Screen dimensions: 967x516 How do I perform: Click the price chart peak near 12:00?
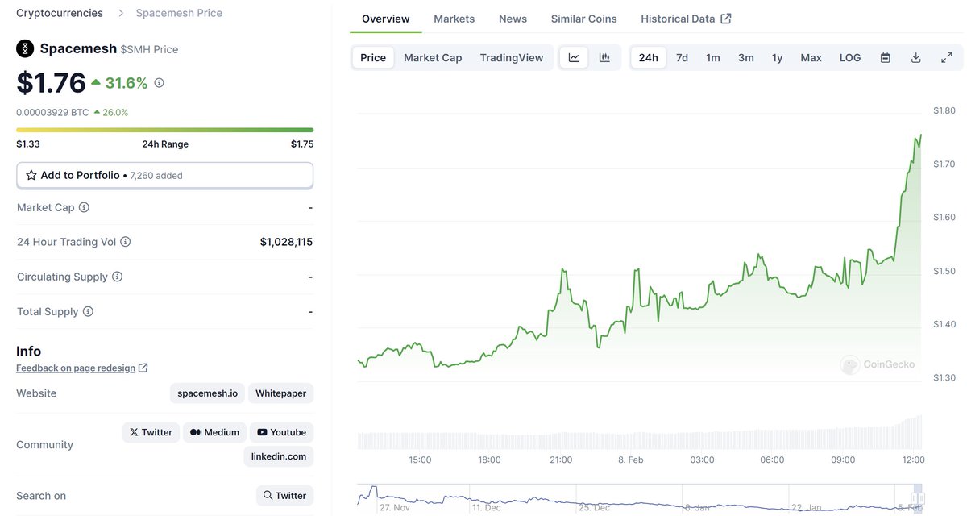(x=919, y=137)
